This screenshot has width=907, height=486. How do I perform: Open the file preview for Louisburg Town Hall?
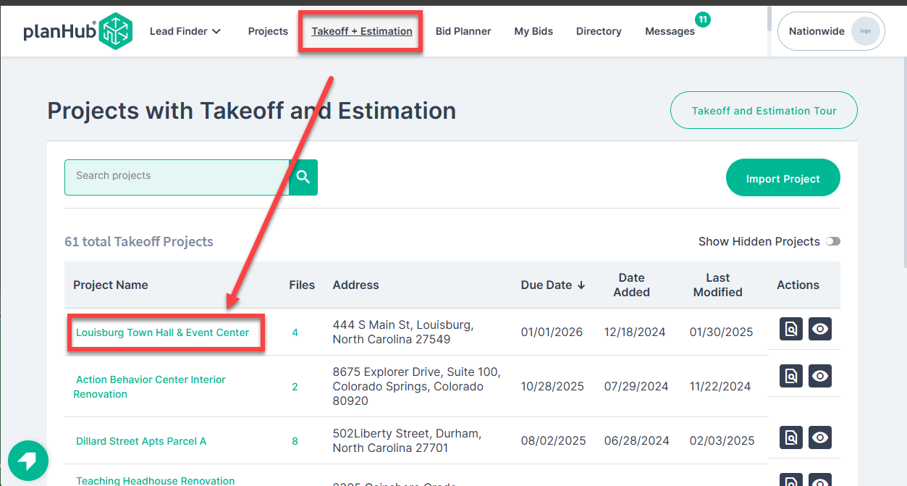tap(790, 329)
